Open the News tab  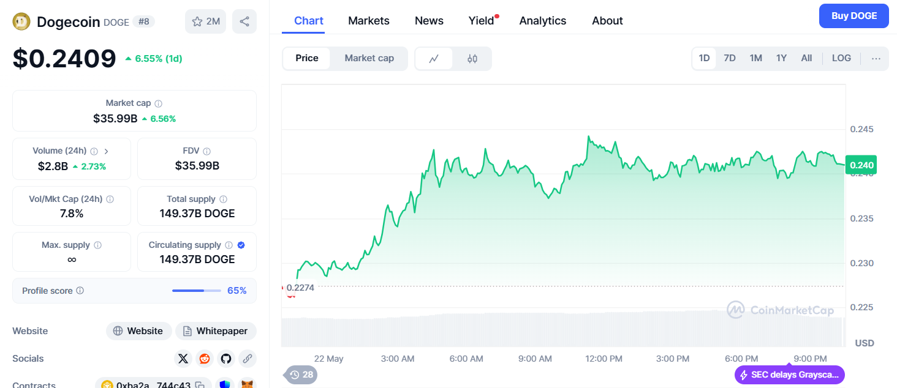point(429,21)
